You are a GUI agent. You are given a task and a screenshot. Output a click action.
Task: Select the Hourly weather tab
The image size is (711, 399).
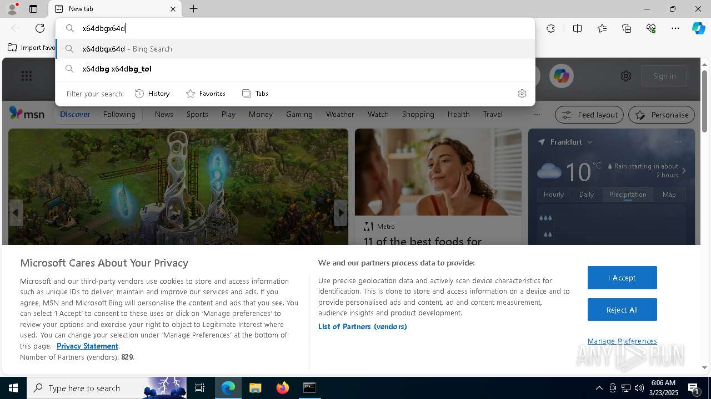[554, 195]
